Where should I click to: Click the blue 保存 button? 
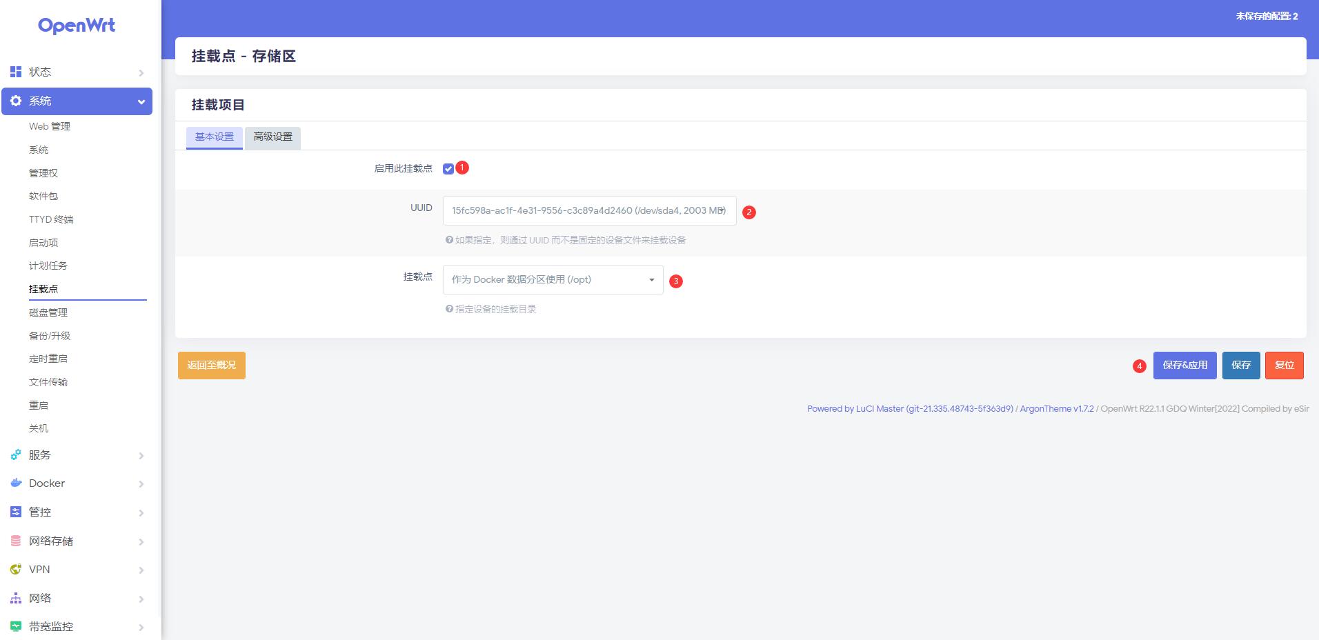pos(1241,366)
